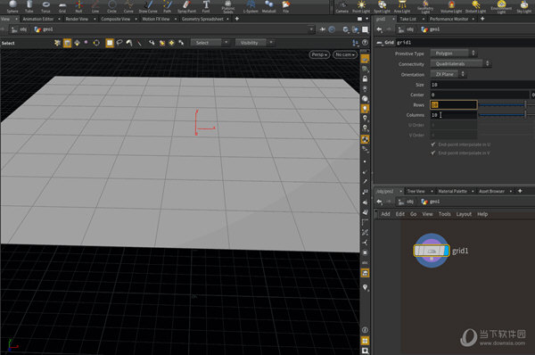Viewport: 535px width, 355px height.
Task: Toggle the highlighted select objects mode icon
Action: (x=67, y=43)
